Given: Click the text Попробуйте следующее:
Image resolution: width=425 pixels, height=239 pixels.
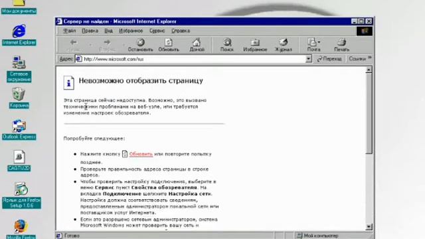Looking at the screenshot, I should click(x=94, y=139).
